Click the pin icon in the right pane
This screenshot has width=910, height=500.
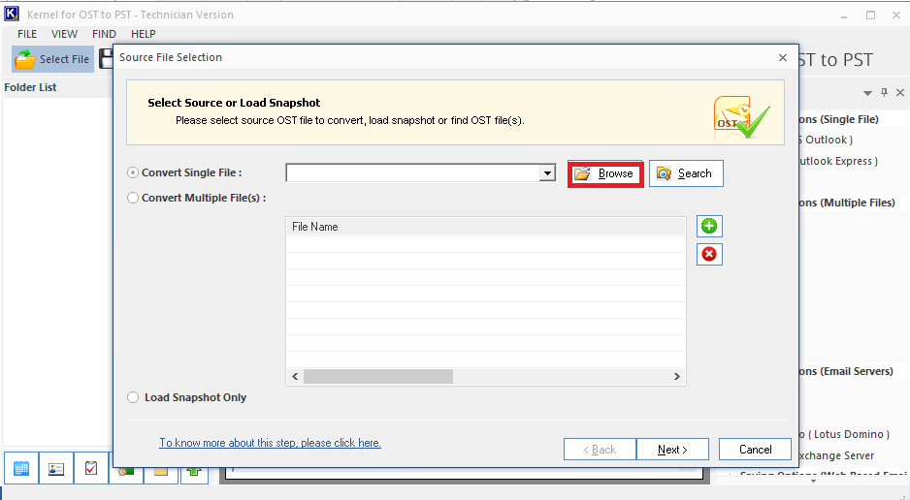click(884, 93)
